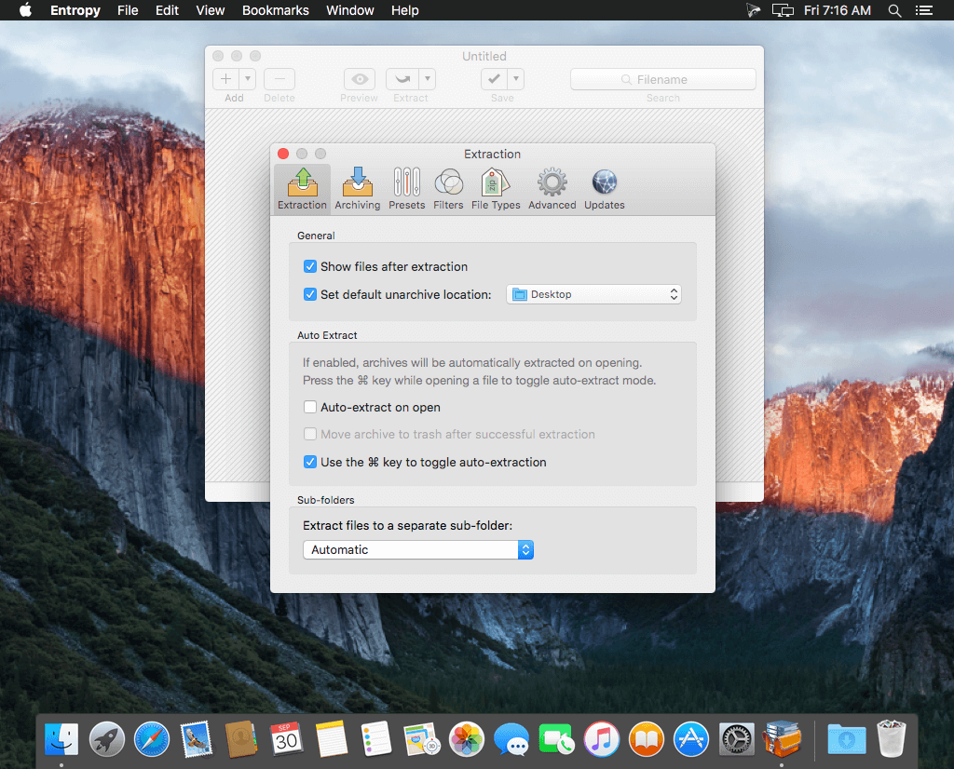
Task: Open FaceTime in the Dock
Action: (556, 739)
